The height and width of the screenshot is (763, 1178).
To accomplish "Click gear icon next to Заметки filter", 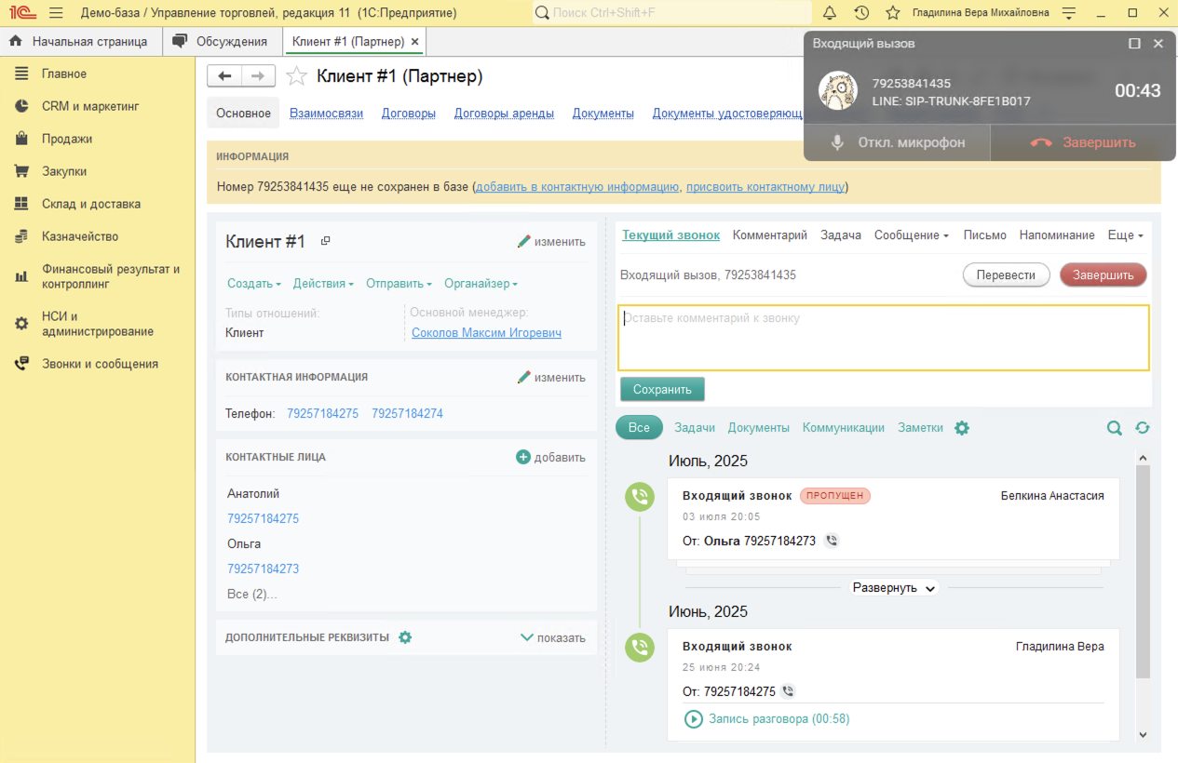I will coord(962,428).
